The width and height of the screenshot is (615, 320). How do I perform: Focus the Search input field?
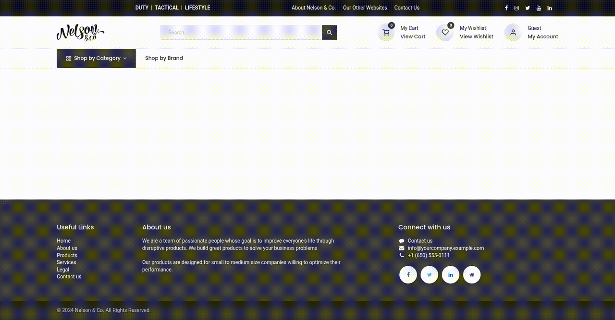click(241, 33)
